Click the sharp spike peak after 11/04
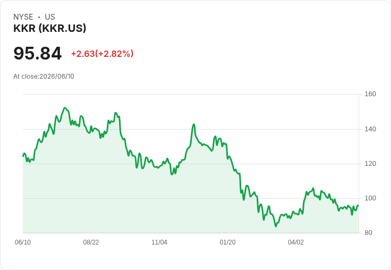The height and width of the screenshot is (270, 391). (x=194, y=124)
